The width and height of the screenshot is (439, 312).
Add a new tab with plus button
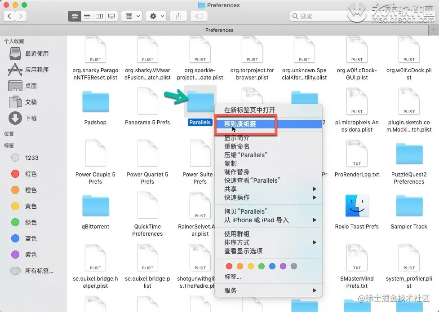[434, 30]
